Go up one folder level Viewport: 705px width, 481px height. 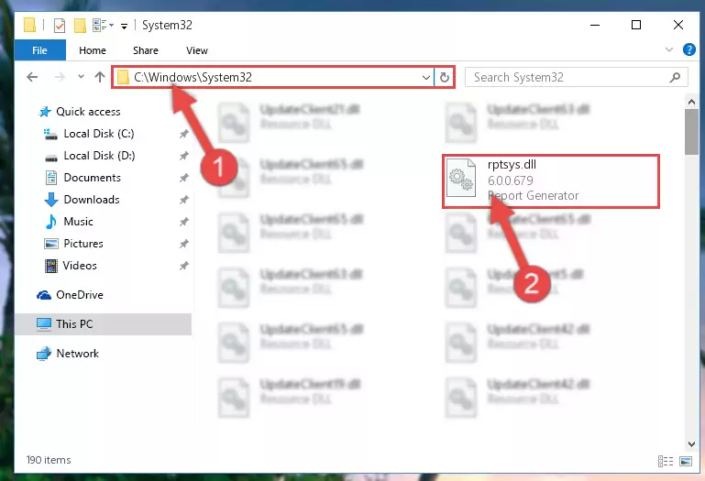[100, 77]
